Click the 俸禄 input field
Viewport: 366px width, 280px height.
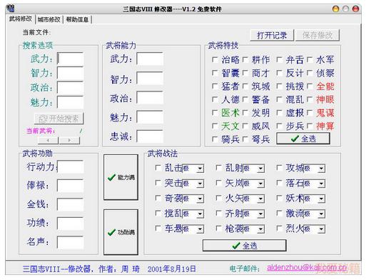click(70, 186)
